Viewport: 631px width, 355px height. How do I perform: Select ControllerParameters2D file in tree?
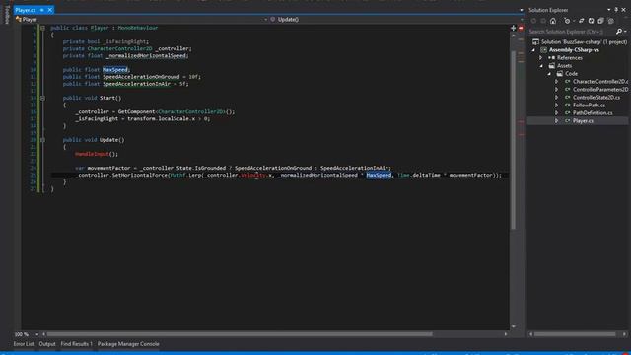[600, 90]
